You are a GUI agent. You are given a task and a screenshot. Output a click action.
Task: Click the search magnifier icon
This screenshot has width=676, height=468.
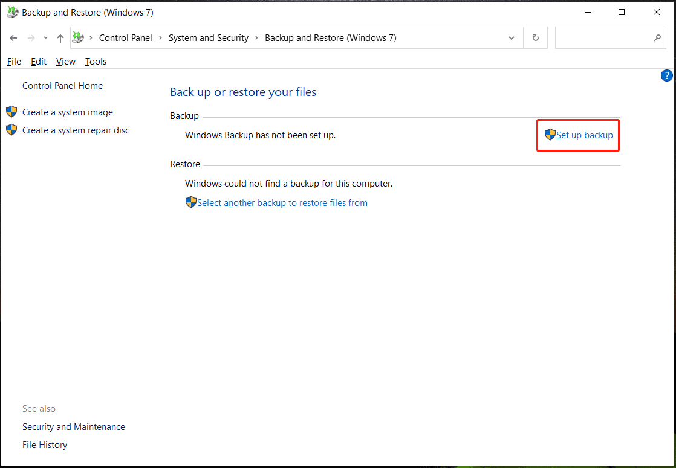tap(657, 38)
